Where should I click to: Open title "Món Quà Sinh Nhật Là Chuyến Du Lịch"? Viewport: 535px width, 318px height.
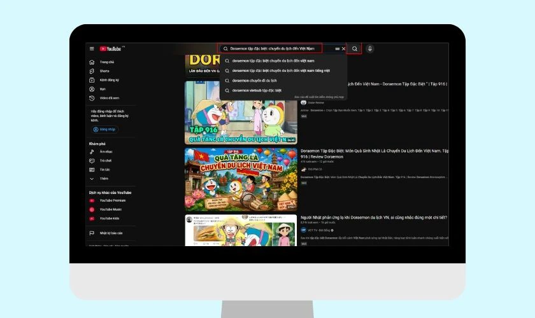coord(374,154)
